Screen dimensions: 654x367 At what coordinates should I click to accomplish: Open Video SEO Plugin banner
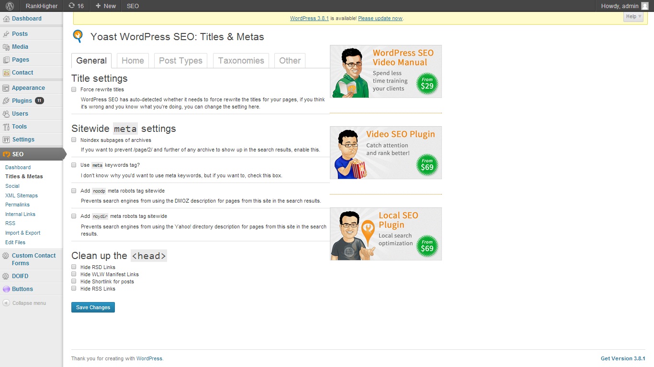coord(386,152)
